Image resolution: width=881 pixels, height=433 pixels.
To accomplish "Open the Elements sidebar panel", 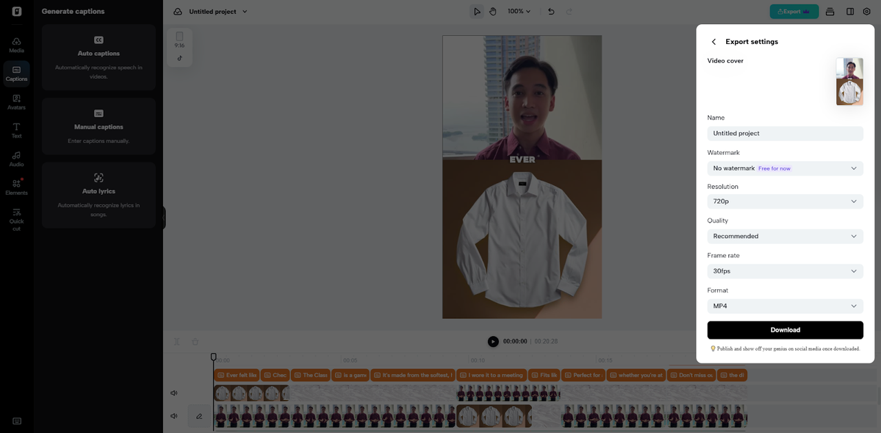I will [x=17, y=187].
